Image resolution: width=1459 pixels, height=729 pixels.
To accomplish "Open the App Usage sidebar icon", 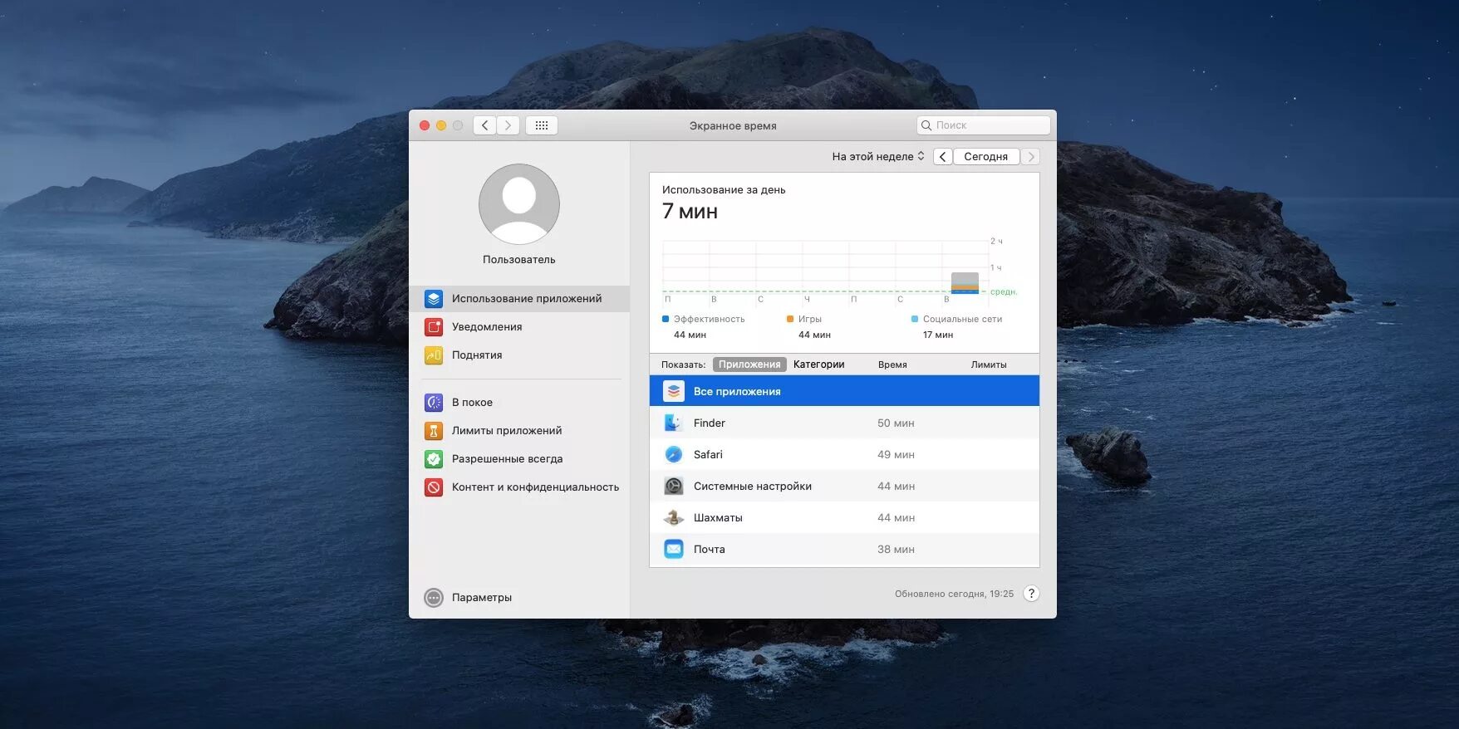I will [434, 299].
